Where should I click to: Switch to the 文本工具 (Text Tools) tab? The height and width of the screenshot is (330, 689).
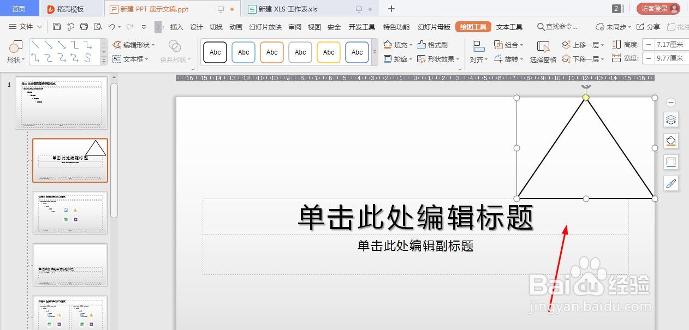[x=508, y=26]
